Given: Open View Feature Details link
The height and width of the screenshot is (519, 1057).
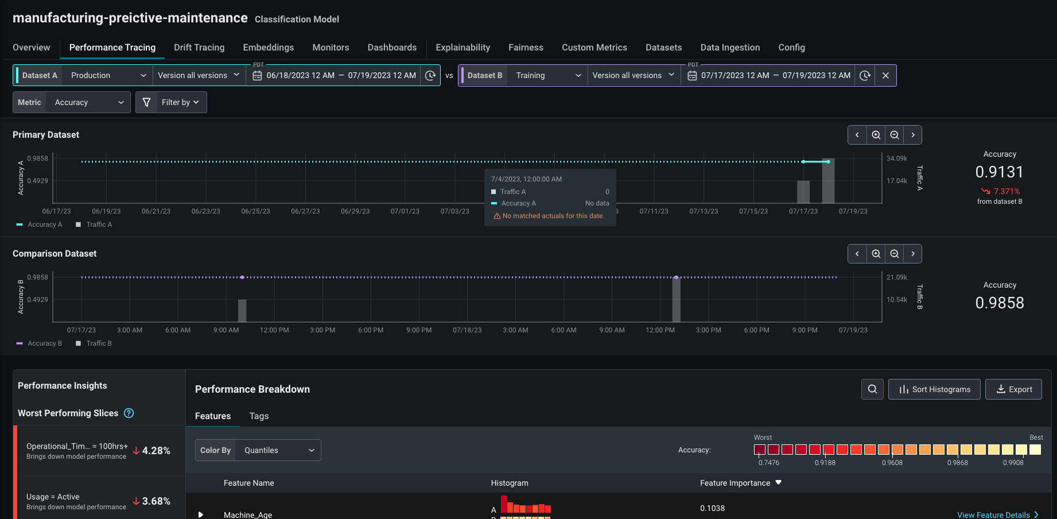Looking at the screenshot, I should coord(998,515).
